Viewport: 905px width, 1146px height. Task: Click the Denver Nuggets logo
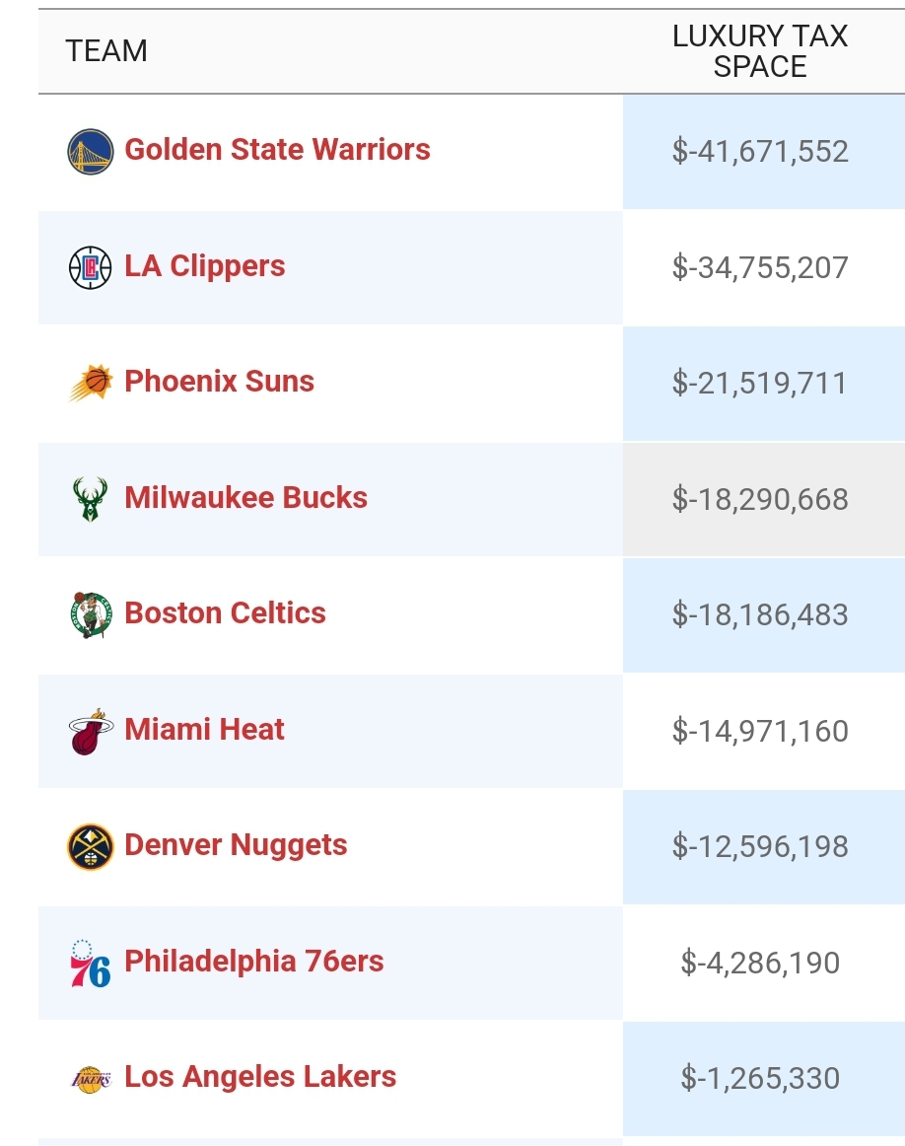(x=90, y=846)
